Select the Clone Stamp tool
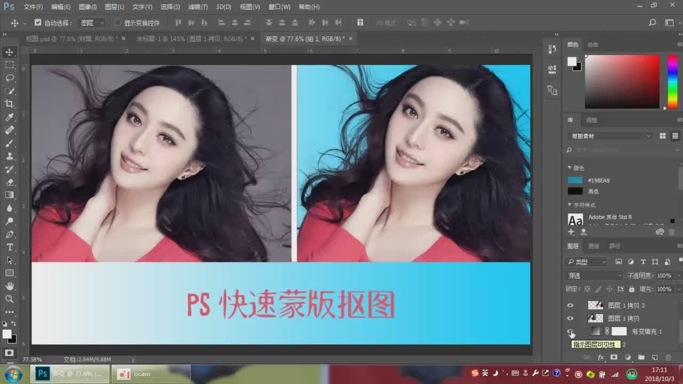The image size is (683, 384). (10, 156)
